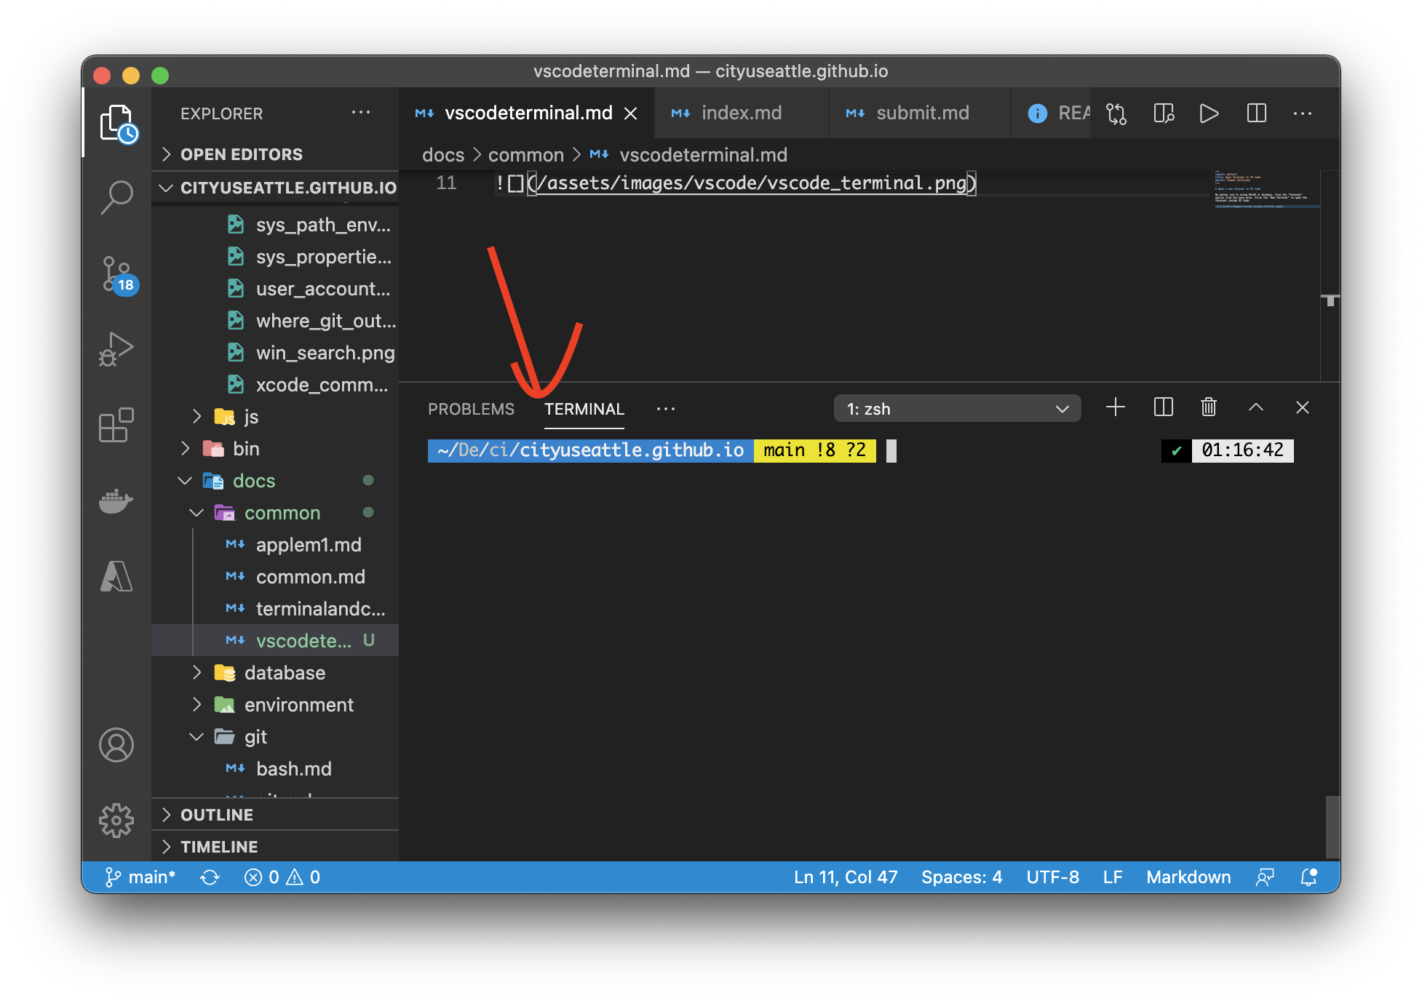This screenshot has height=1001, width=1422.
Task: Split the editor to the right
Action: click(x=1257, y=113)
